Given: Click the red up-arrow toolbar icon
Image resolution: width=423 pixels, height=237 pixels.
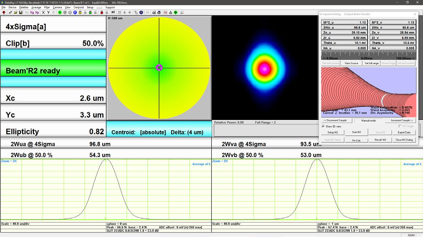Looking at the screenshot, I should [4, 13].
